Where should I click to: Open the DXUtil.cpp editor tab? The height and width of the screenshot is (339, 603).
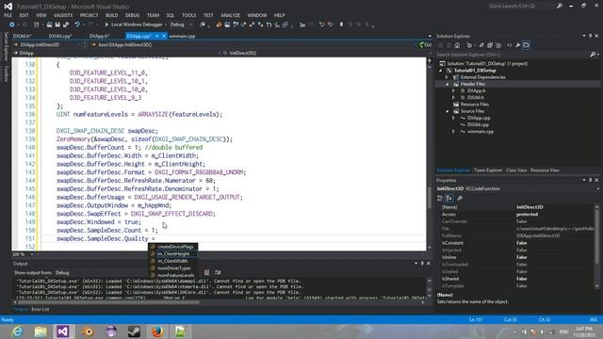[x=60, y=36]
